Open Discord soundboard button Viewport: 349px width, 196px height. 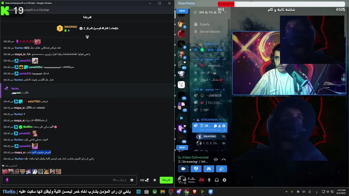pos(221,169)
